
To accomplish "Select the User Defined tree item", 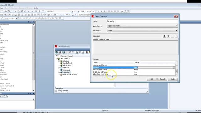I will point(67,63).
